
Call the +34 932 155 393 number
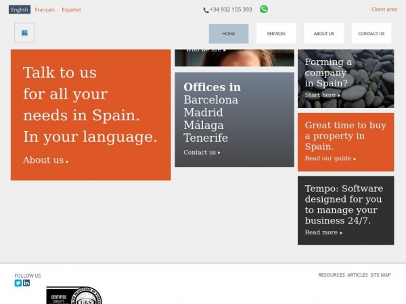click(x=231, y=9)
